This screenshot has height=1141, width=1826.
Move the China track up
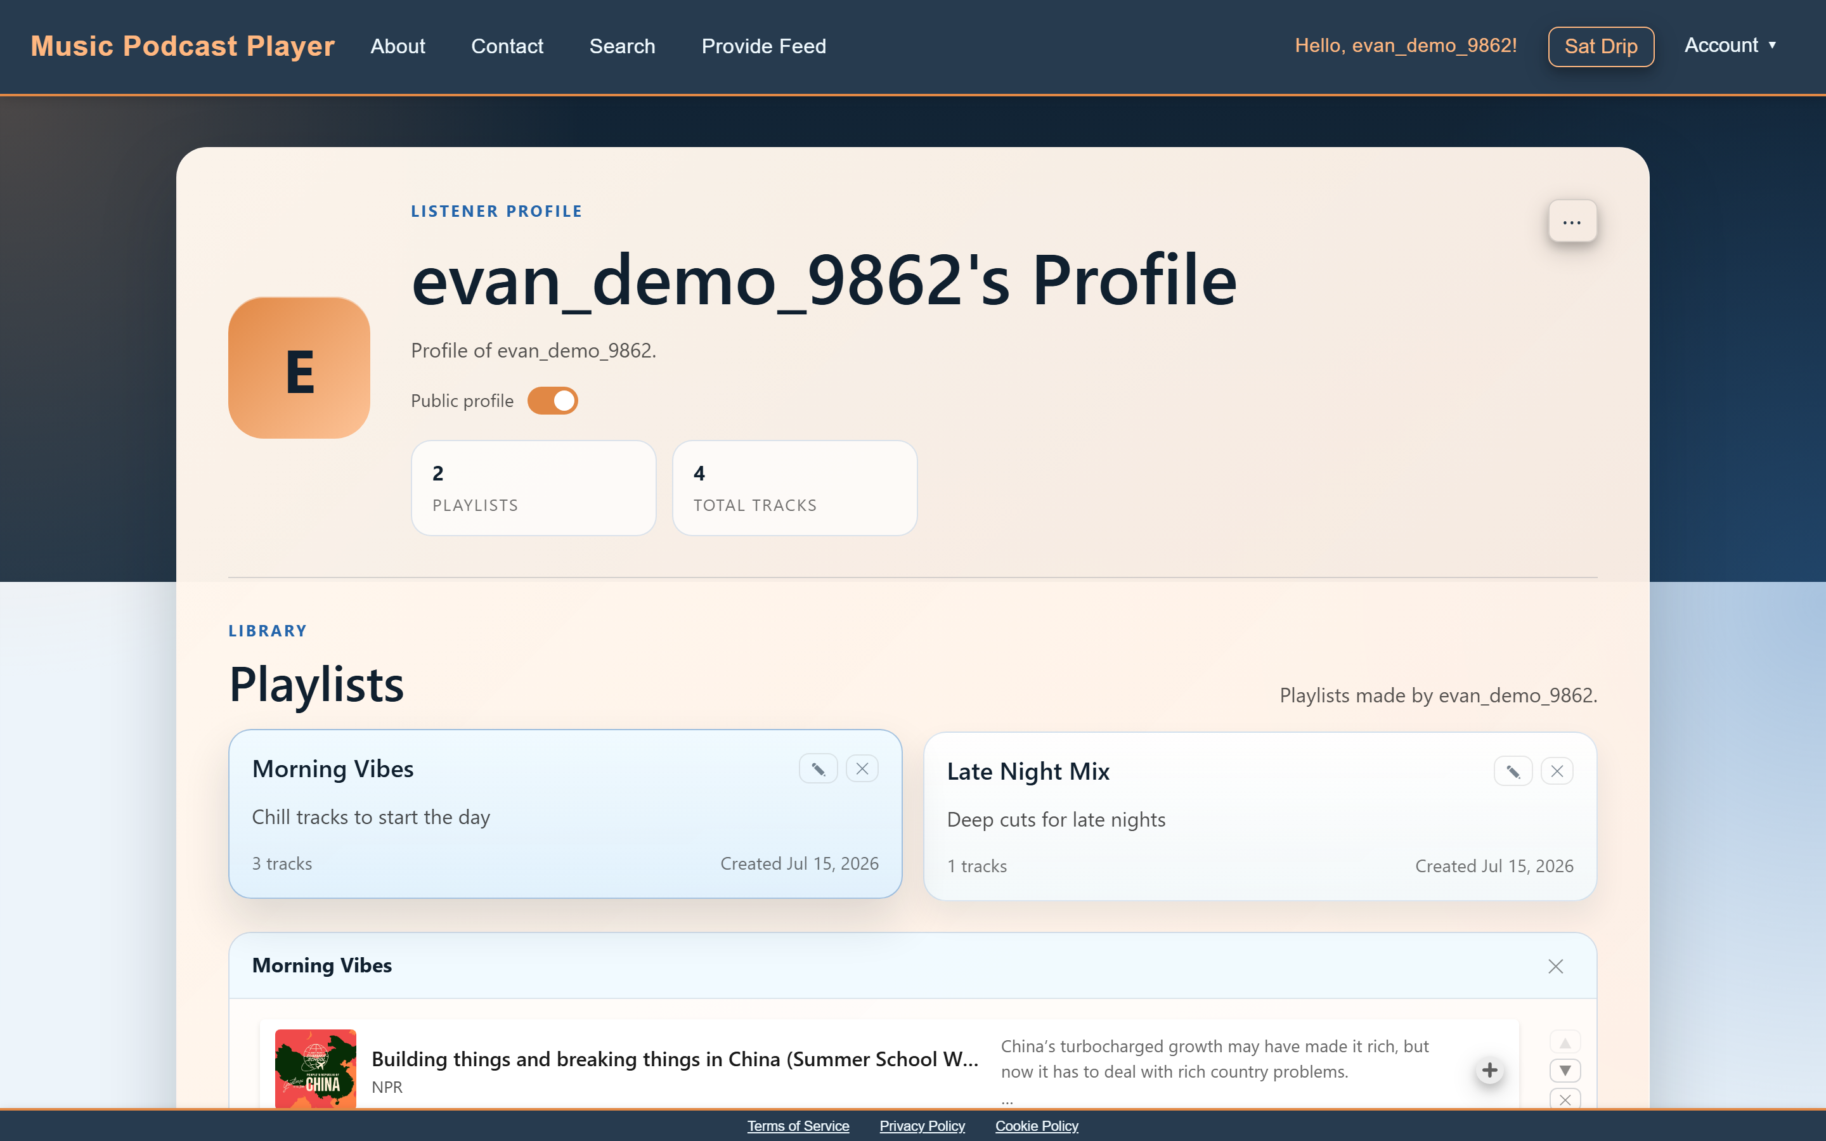1565,1043
